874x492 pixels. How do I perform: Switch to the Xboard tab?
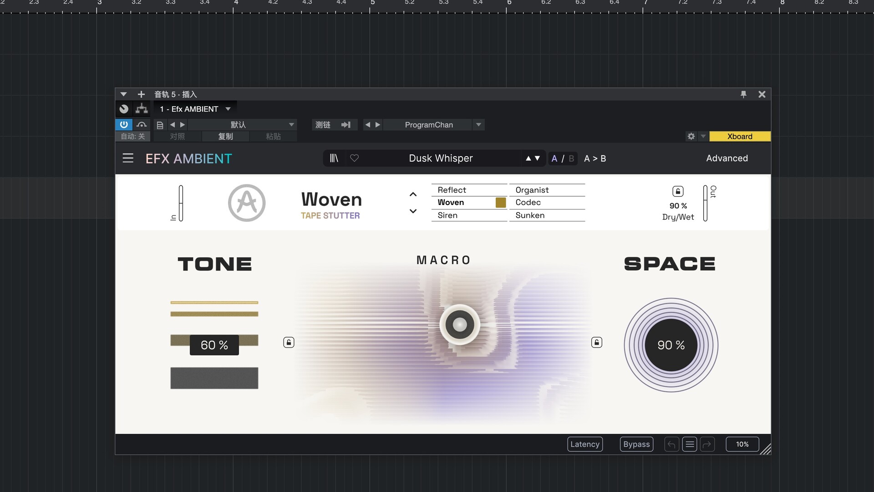[x=739, y=136]
